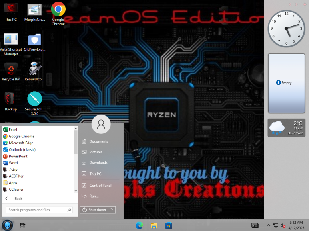Open Microsoft Edge from the taskbar
Image resolution: width=309 pixels, height=231 pixels.
coord(139,225)
